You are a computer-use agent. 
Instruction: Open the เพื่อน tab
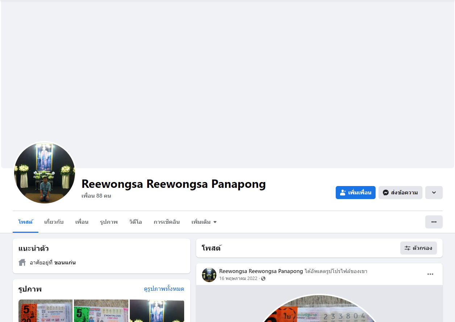[x=82, y=222]
